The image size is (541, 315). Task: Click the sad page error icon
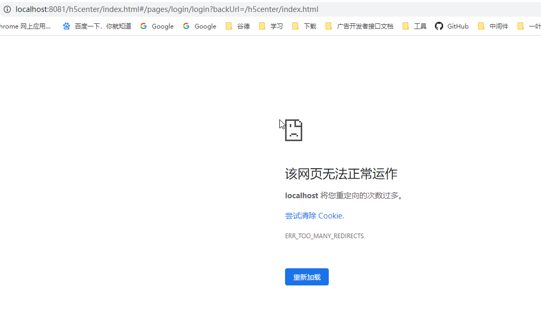[x=293, y=130]
